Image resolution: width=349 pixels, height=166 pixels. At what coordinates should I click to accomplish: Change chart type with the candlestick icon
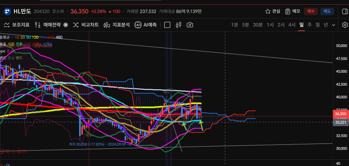coord(178,25)
